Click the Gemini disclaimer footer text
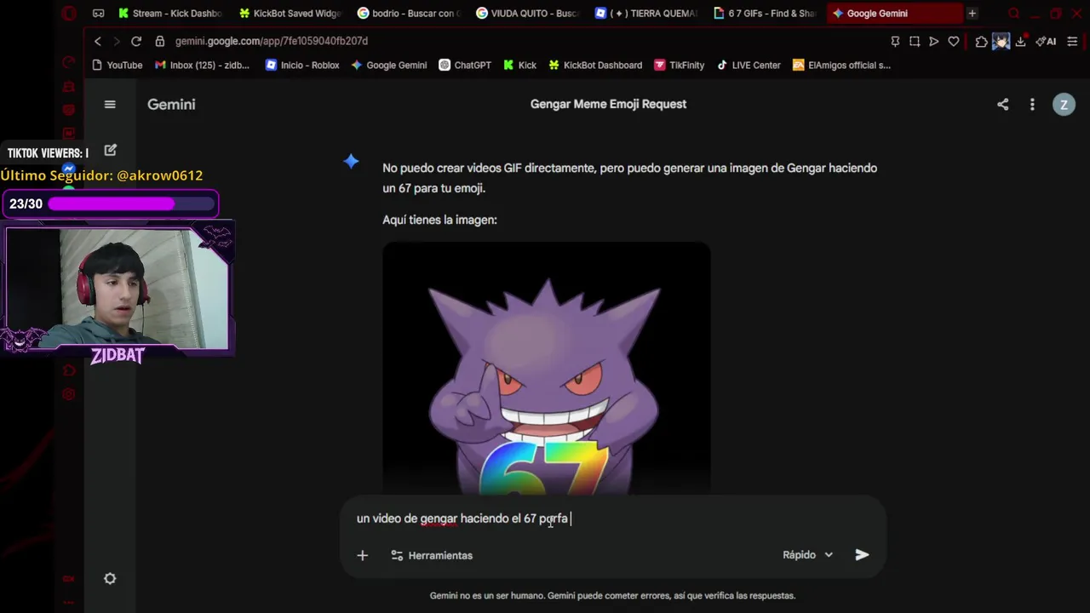 pos(612,596)
